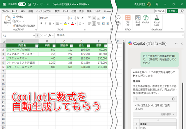This screenshot has width=186, height=129.
Task: Click the Insert Function fx icon
Action: (x=50, y=35)
